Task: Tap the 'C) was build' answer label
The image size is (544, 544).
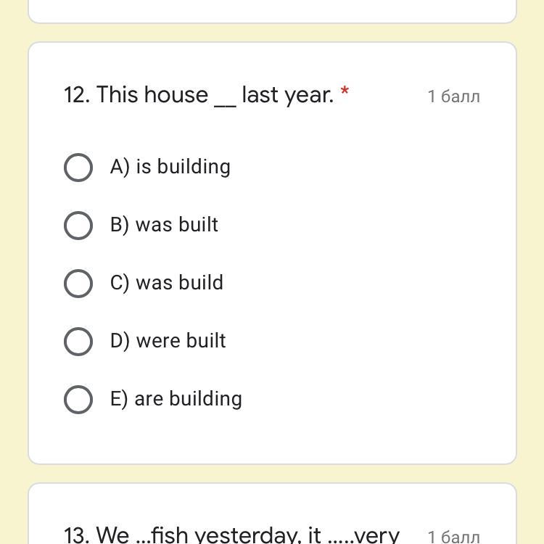Action: (x=166, y=283)
